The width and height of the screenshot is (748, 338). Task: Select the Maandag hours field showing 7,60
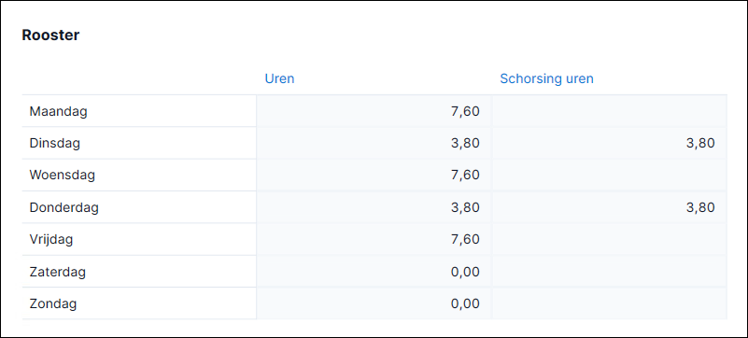374,111
